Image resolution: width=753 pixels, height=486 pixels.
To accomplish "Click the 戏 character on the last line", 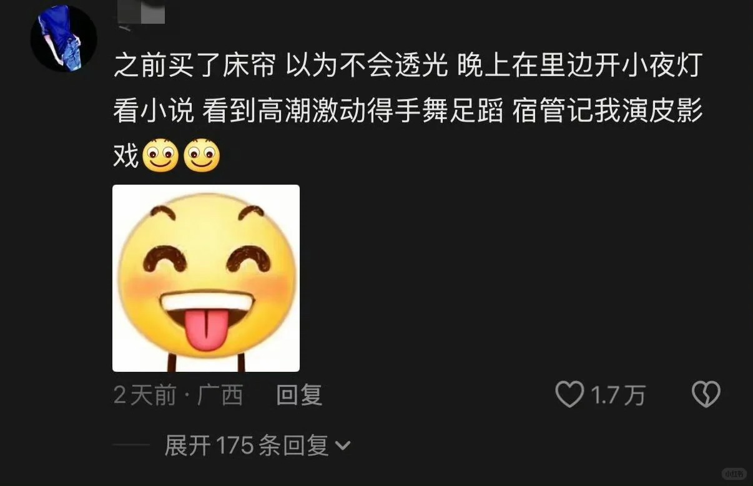I will 126,156.
